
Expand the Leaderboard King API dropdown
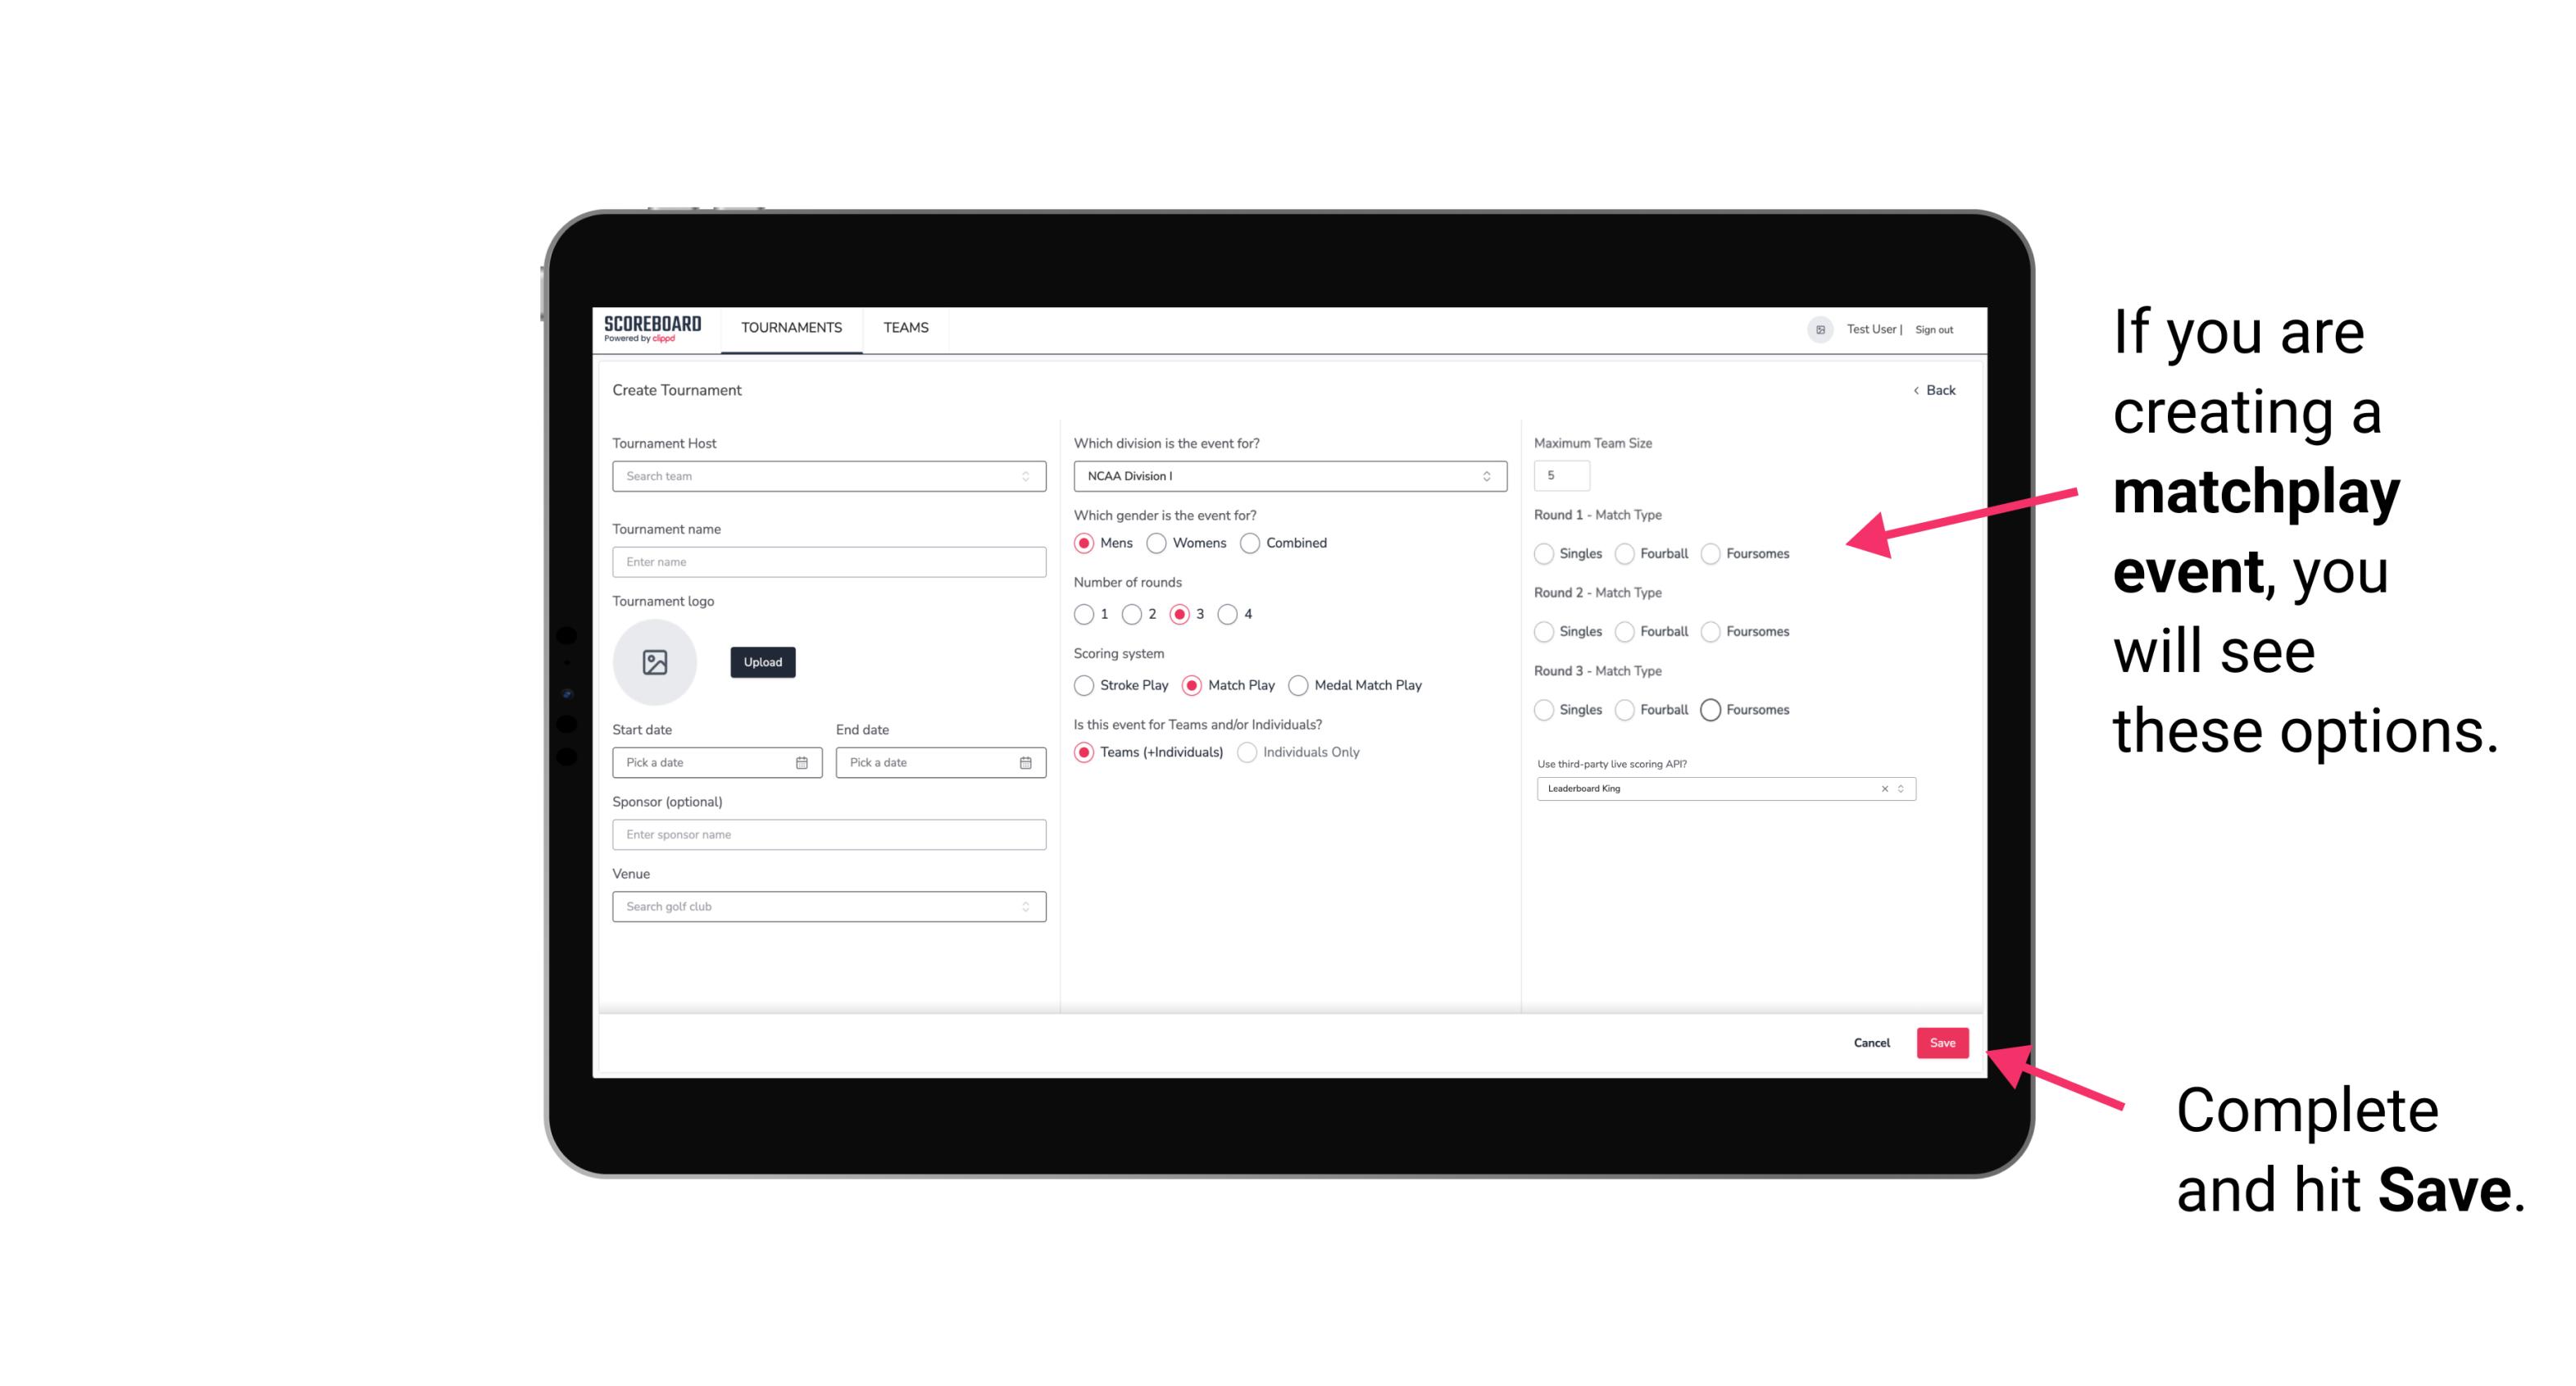(1897, 788)
